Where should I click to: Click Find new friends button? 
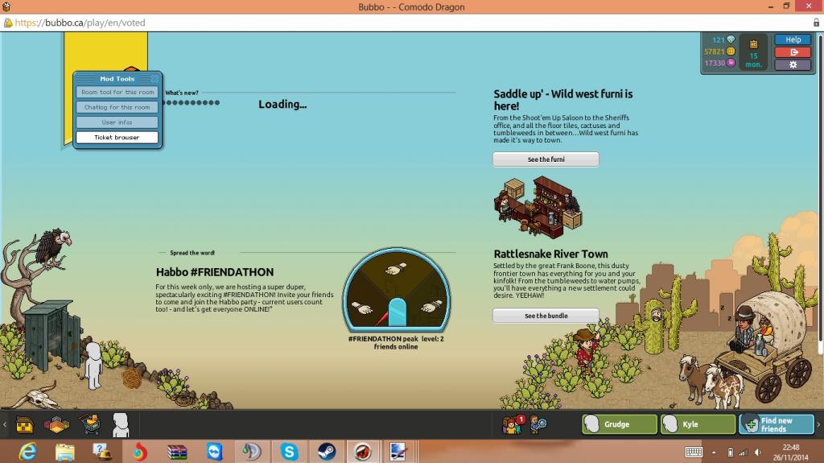click(x=777, y=424)
